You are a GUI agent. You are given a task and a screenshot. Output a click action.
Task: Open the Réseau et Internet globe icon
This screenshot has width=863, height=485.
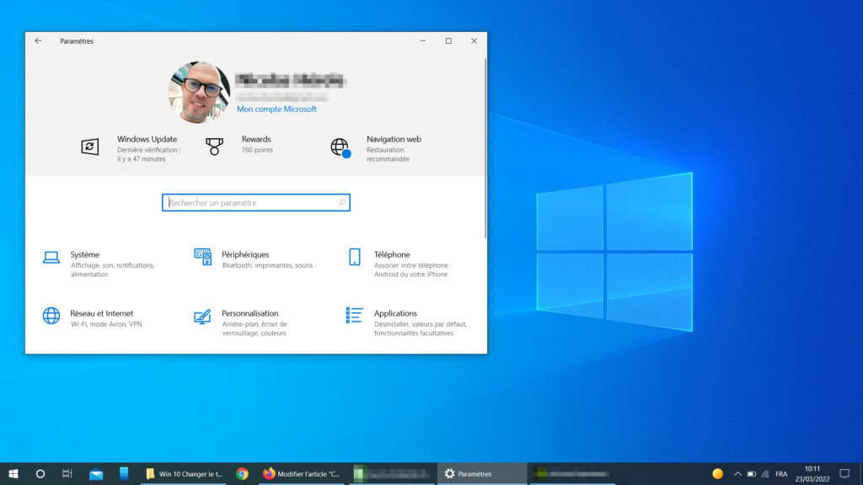click(51, 316)
